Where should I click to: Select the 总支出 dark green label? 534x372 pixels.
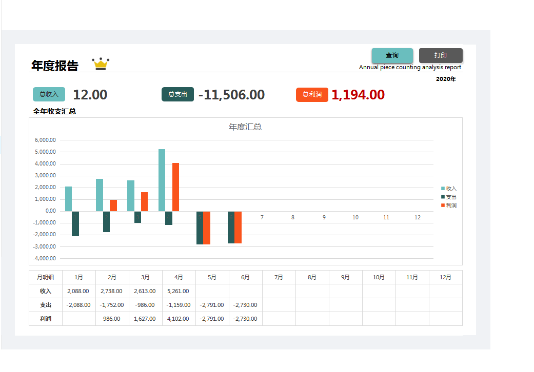(177, 94)
